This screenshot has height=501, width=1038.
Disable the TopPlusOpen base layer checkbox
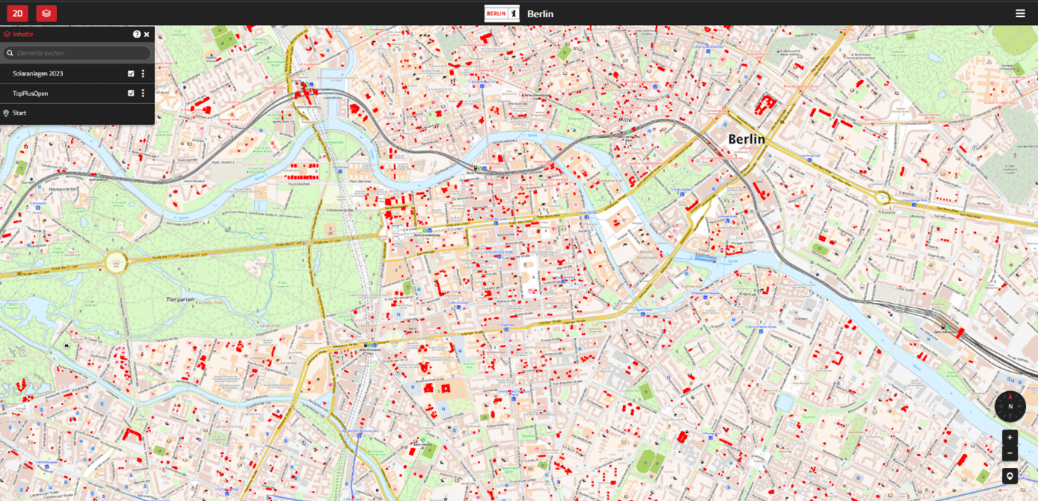tap(131, 93)
